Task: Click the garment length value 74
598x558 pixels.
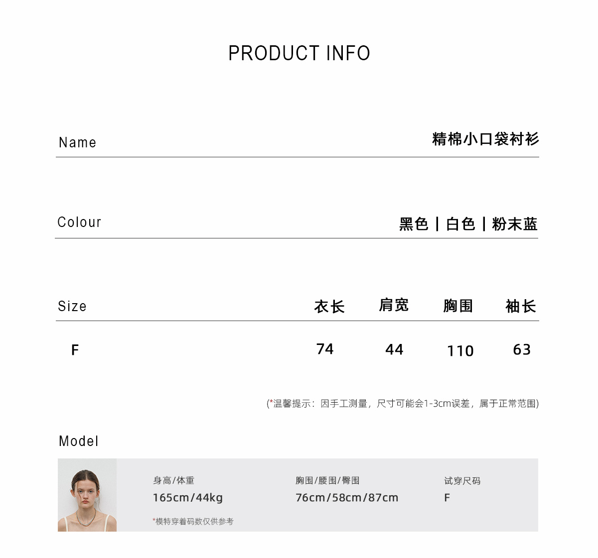Action: tap(325, 349)
